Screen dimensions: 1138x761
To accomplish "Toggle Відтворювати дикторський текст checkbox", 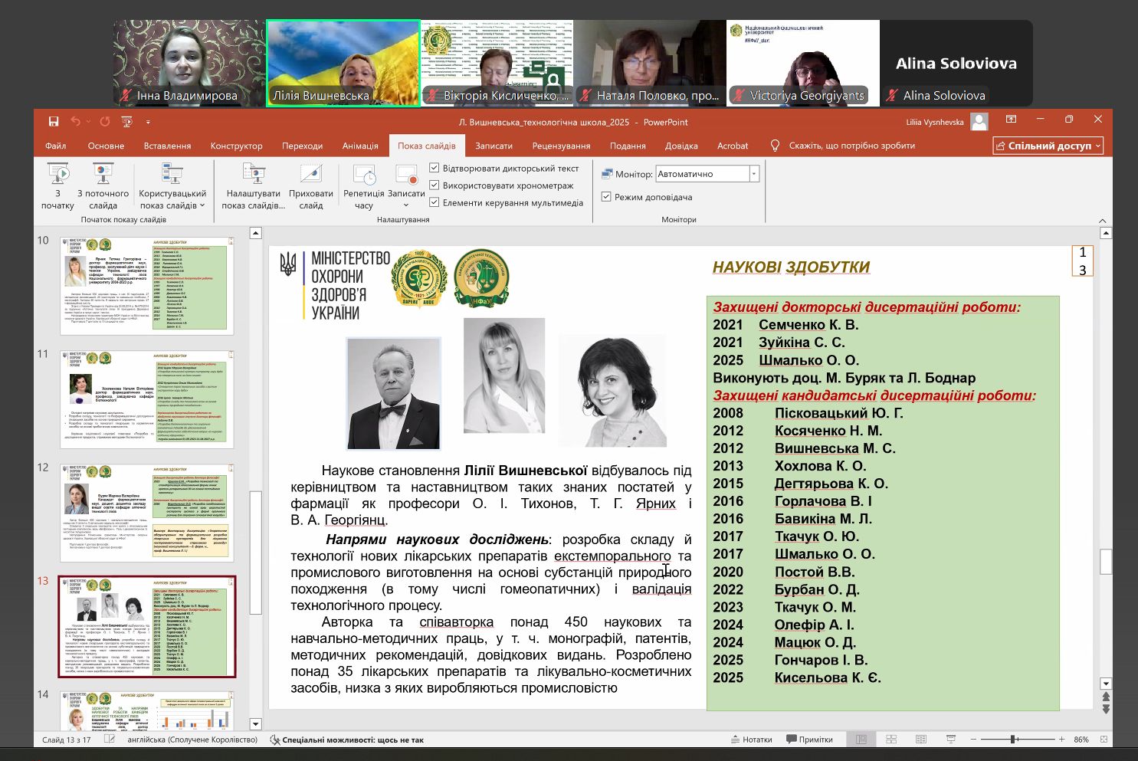I will pyautogui.click(x=435, y=168).
